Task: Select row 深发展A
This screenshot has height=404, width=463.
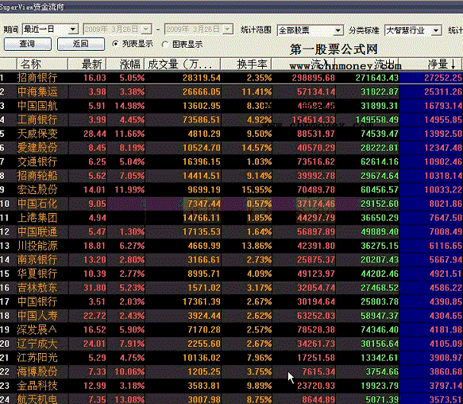Action: [232, 330]
